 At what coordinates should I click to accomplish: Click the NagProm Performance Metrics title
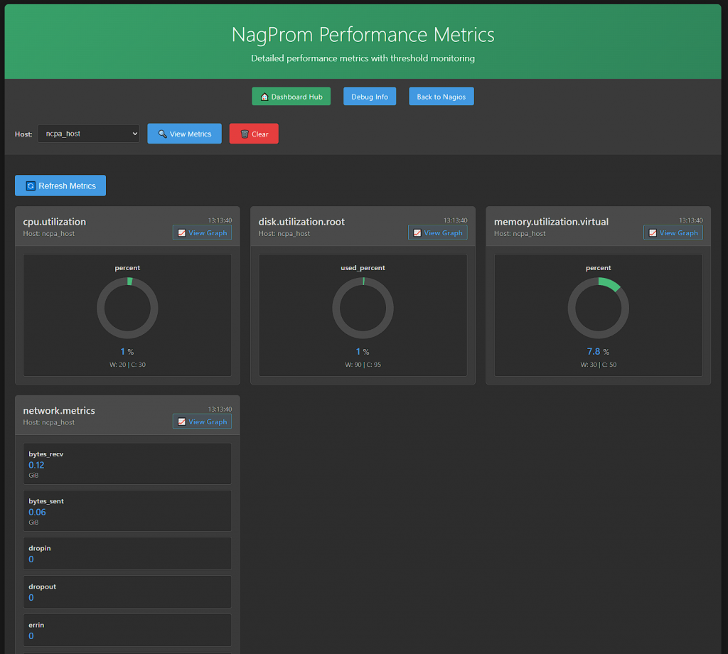(363, 35)
